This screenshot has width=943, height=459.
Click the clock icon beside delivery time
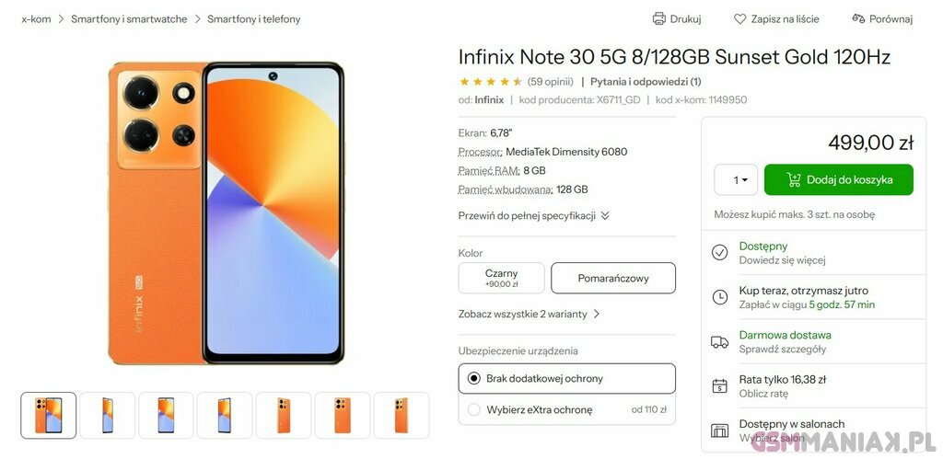point(719,297)
